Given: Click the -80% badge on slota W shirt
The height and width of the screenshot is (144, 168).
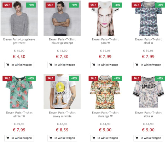Looking at the screenshot, I should pos(160,78).
